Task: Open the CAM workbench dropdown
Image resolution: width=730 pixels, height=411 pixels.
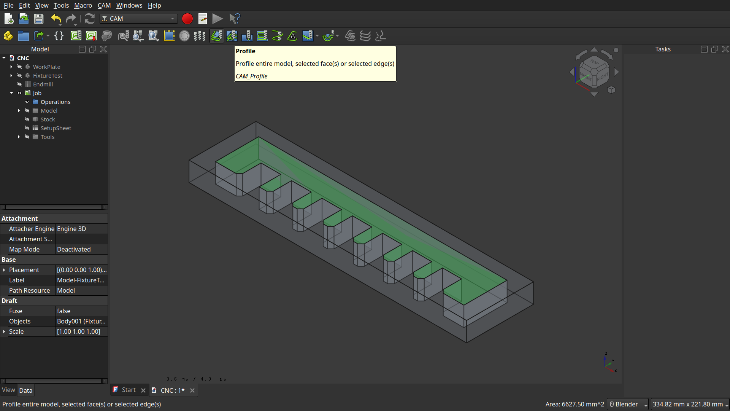Action: click(139, 19)
